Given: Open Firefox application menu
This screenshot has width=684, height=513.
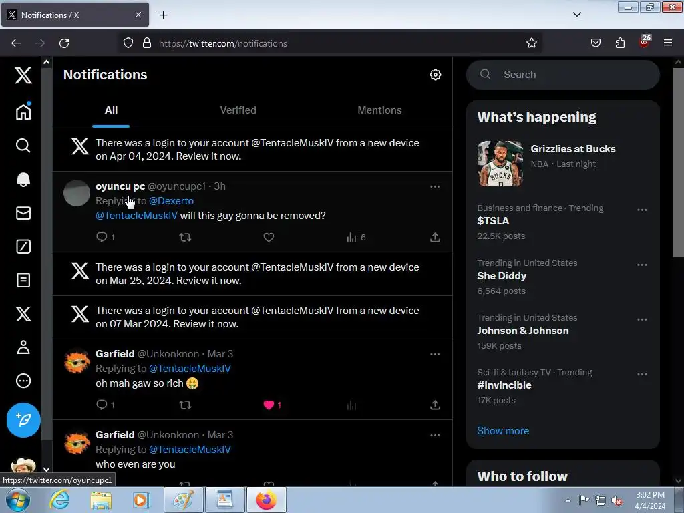Looking at the screenshot, I should point(667,43).
